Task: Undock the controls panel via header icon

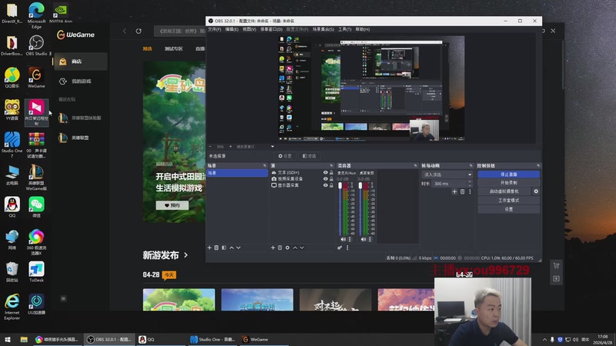Action: pos(537,165)
